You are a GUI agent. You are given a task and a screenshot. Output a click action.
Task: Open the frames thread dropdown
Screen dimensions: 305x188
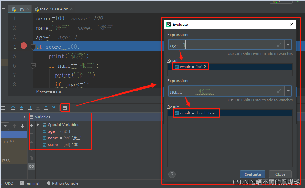pyautogui.click(x=5, y=126)
